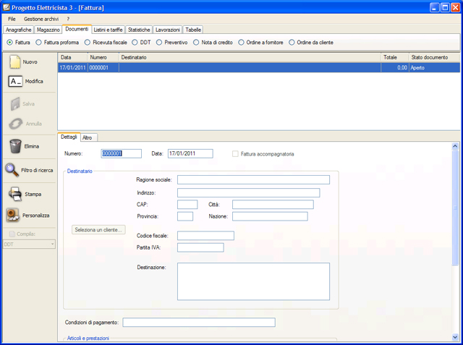The width and height of the screenshot is (463, 345).
Task: Sort by Stato documento column header
Action: 434,57
